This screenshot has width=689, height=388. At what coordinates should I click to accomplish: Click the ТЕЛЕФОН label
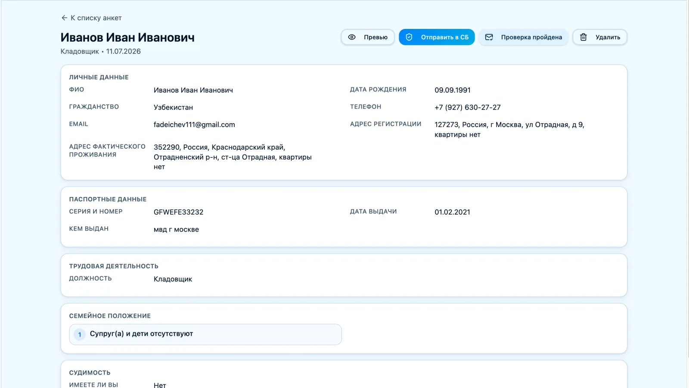(366, 107)
